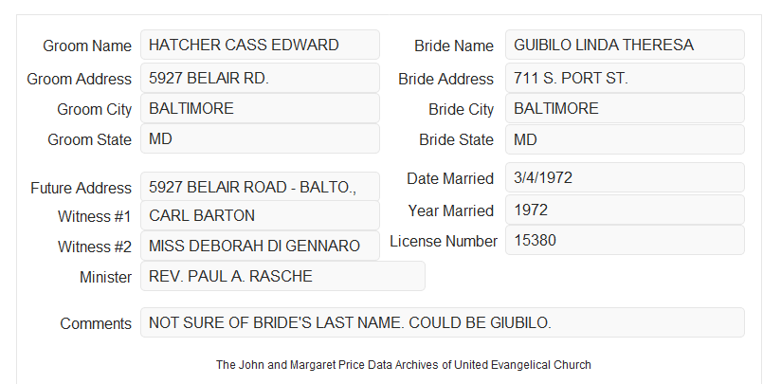Click the Bride Name label
763x384 pixels.
(x=454, y=46)
